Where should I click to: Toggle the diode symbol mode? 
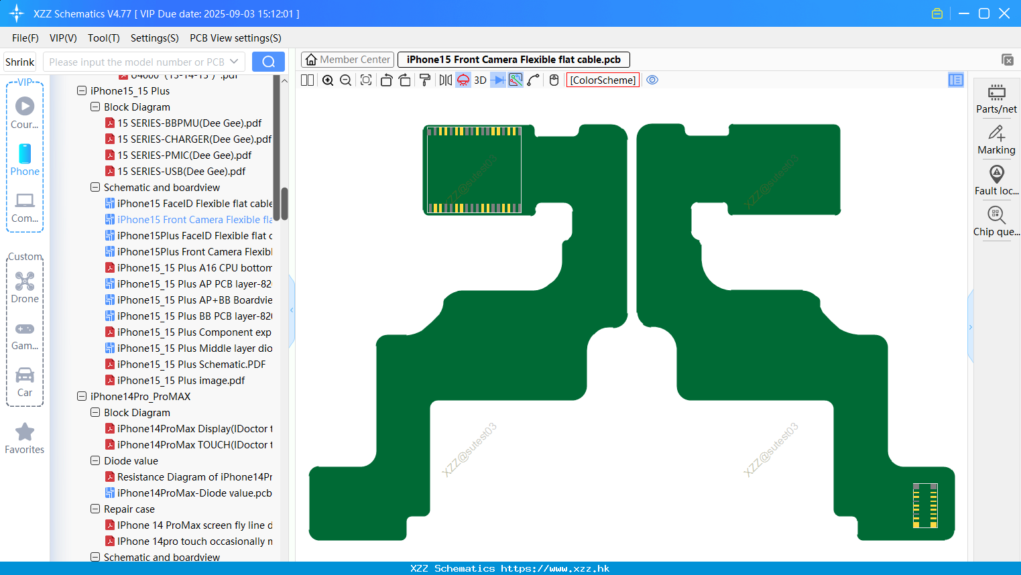coord(498,80)
